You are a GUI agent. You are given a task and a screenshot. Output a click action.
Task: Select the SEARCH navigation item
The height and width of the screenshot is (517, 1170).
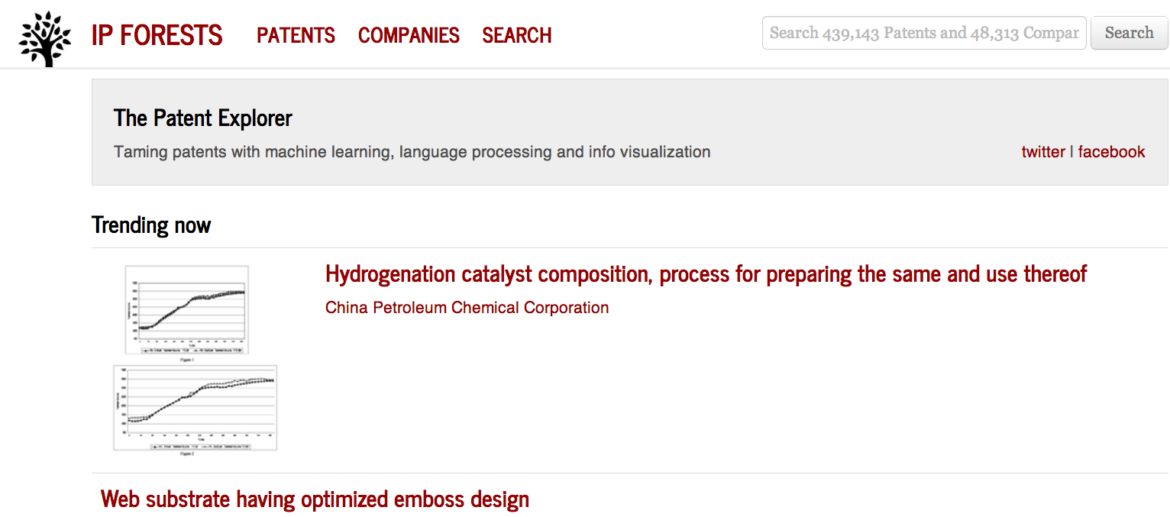click(517, 35)
